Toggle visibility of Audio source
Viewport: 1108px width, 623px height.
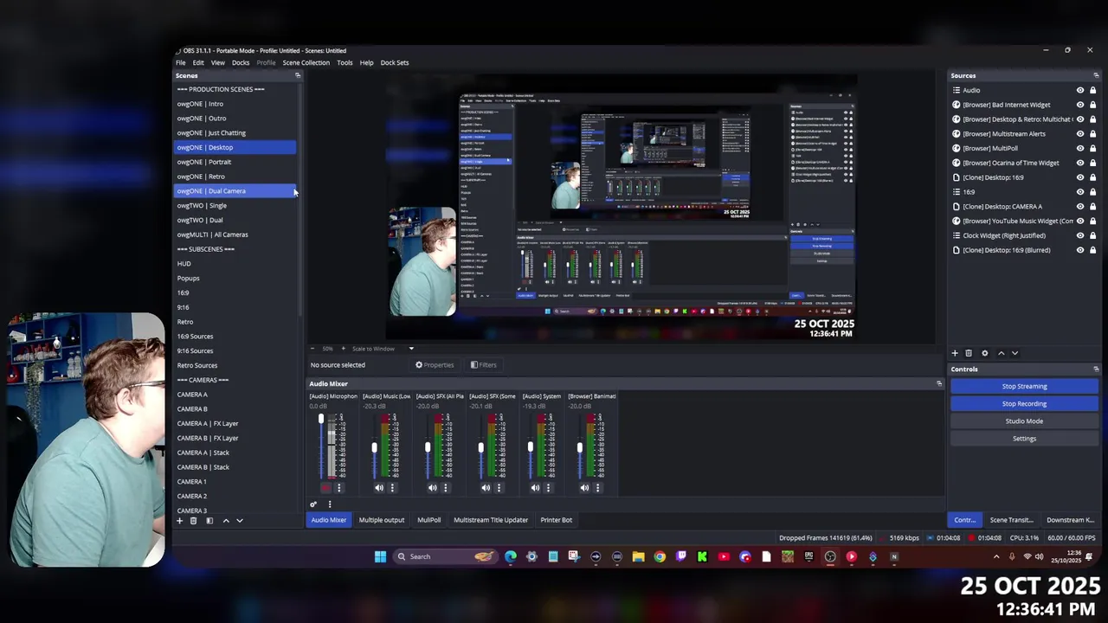[1080, 90]
